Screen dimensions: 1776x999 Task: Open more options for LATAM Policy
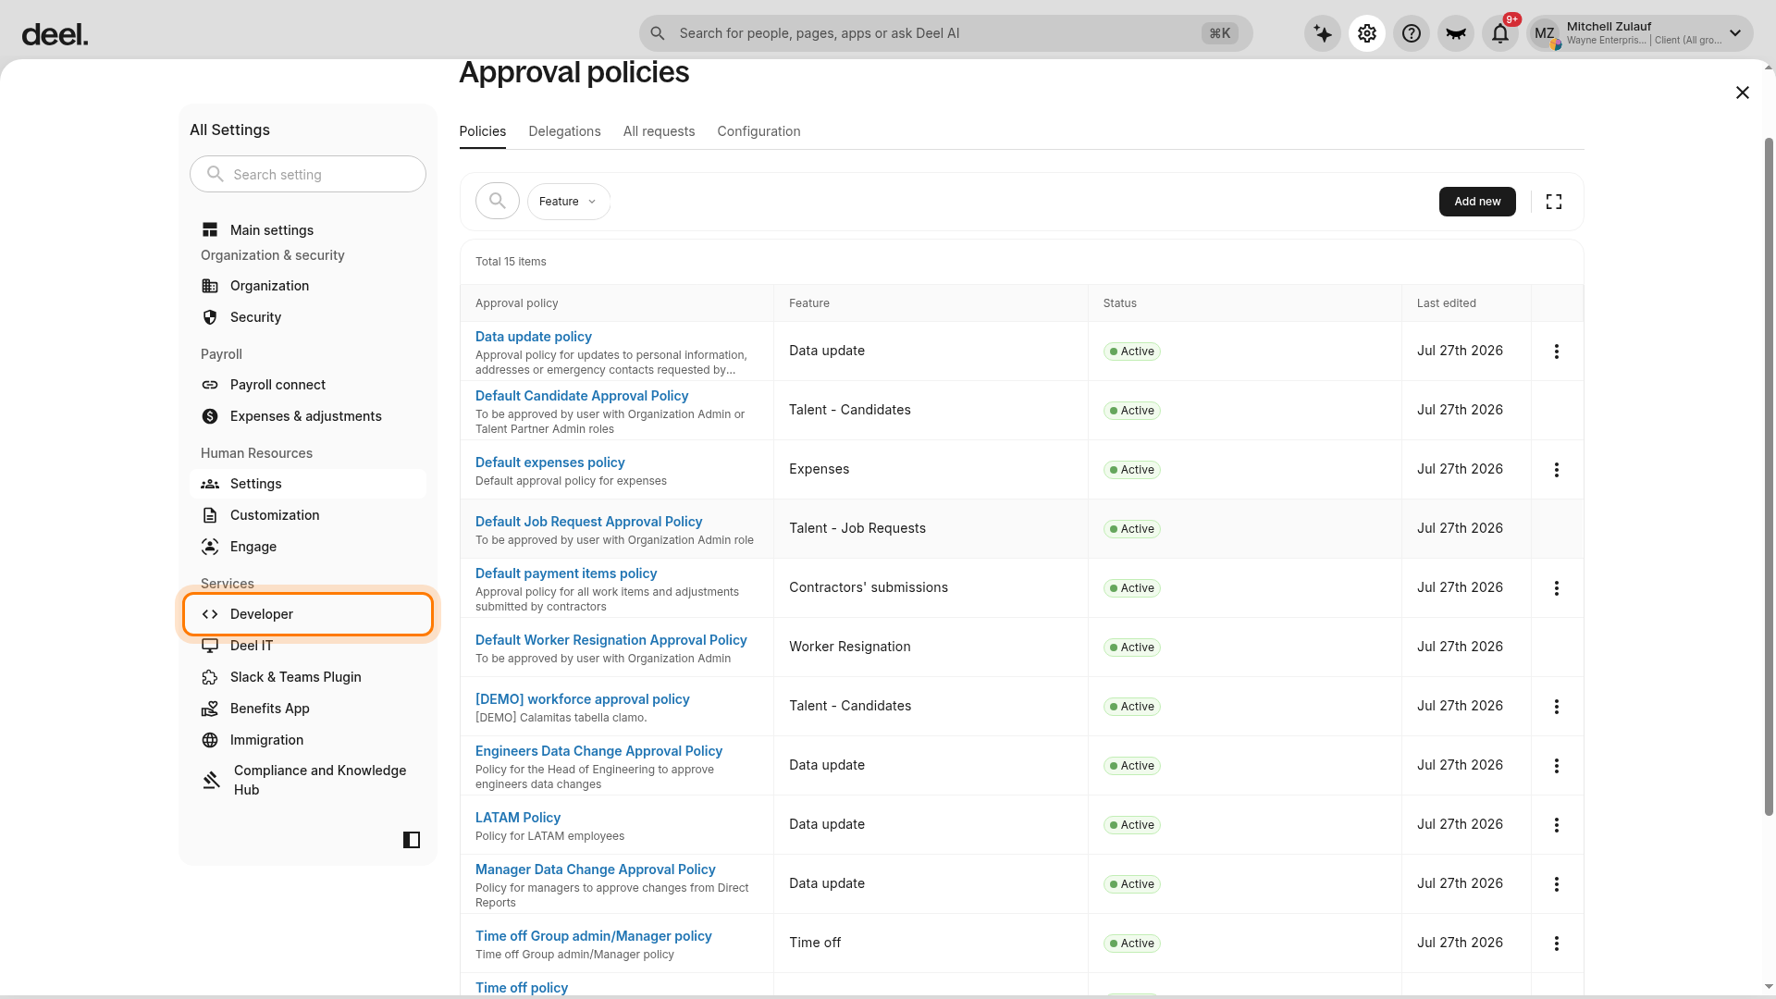pyautogui.click(x=1557, y=825)
